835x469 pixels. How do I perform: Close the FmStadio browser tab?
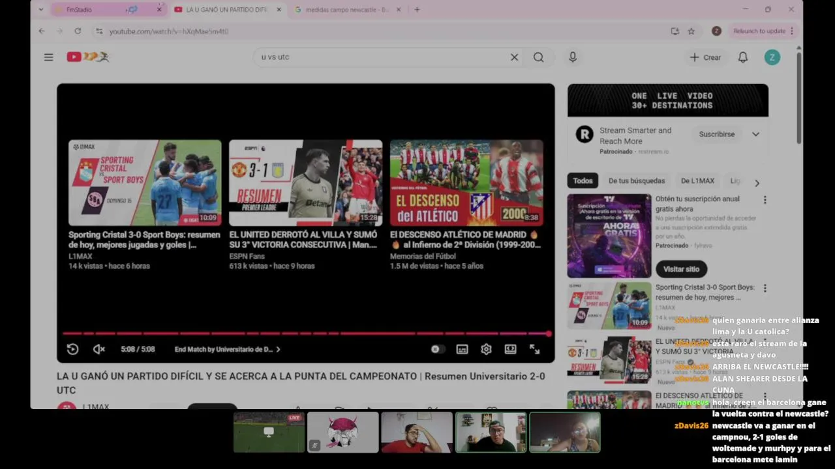coord(159,10)
